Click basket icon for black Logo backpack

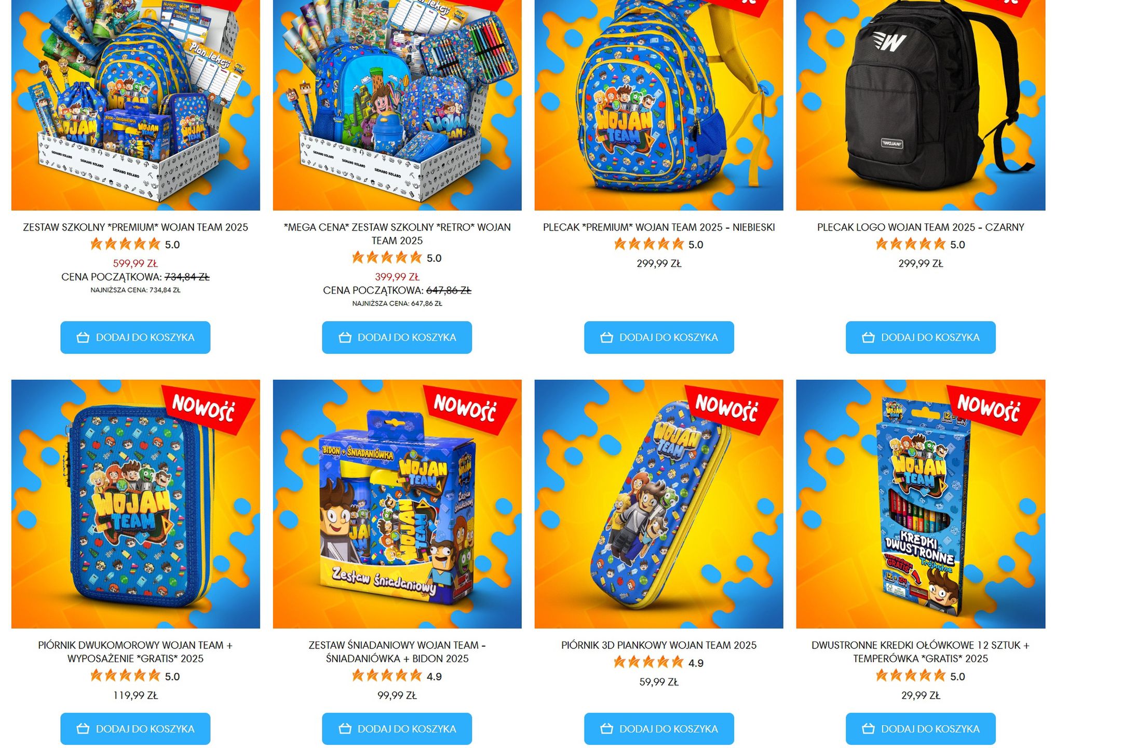[x=868, y=338]
